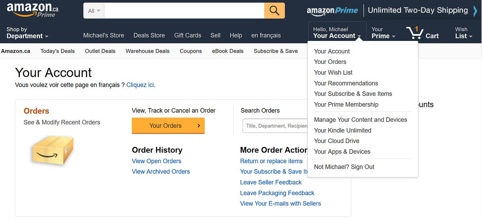This screenshot has height=220, width=482.
Task: Click the orange magnifier search button
Action: (274, 10)
